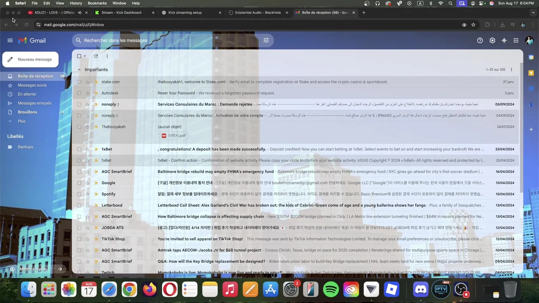Expand Plus in the sidebar
Screen dimensions: 539x303
[x=21, y=121]
